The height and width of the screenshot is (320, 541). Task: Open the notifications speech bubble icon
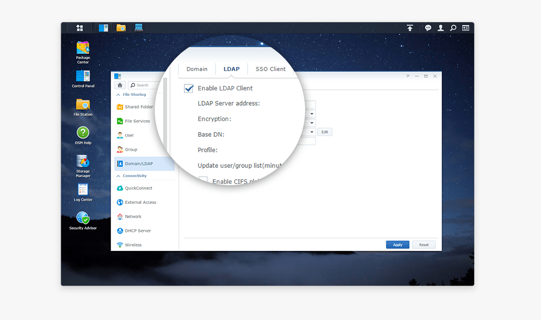pos(428,28)
